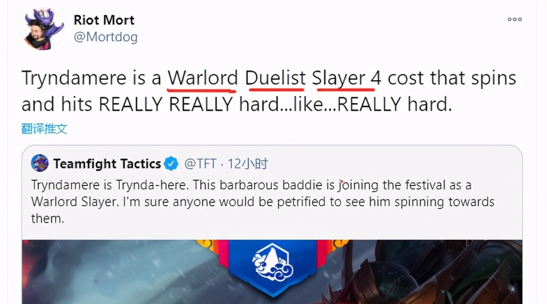
Task: Click the underlined word Warlord
Action: pyautogui.click(x=203, y=78)
